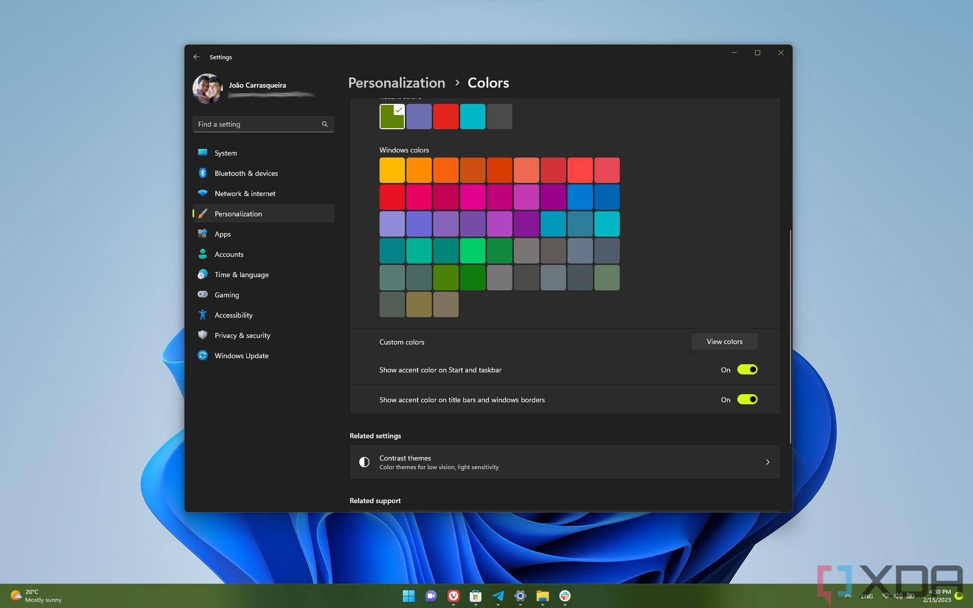This screenshot has width=973, height=608.
Task: Click the contrast themes half-circle icon
Action: tap(364, 462)
